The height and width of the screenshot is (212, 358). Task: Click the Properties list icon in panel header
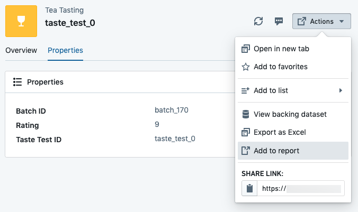coord(17,82)
